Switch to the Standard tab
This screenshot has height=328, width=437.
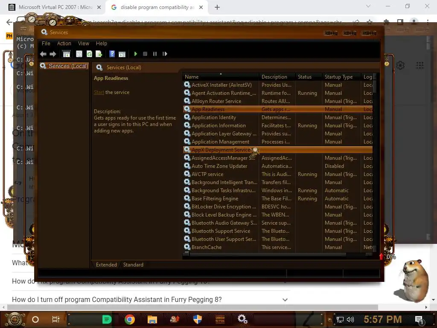[133, 265]
